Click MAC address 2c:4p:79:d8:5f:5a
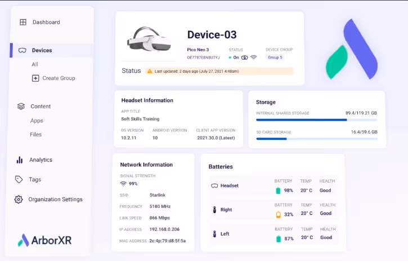Screen dimensions: 408x261 (168, 241)
